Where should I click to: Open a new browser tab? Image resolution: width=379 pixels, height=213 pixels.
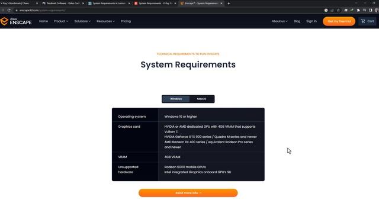tap(229, 4)
